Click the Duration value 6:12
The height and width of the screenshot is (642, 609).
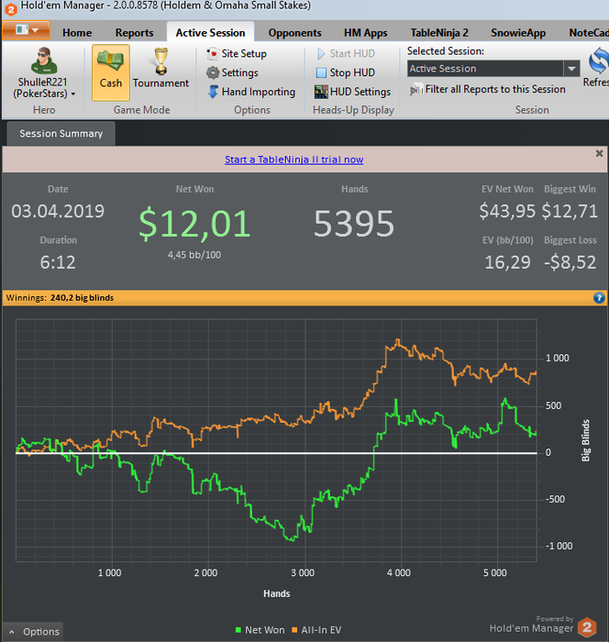click(58, 262)
